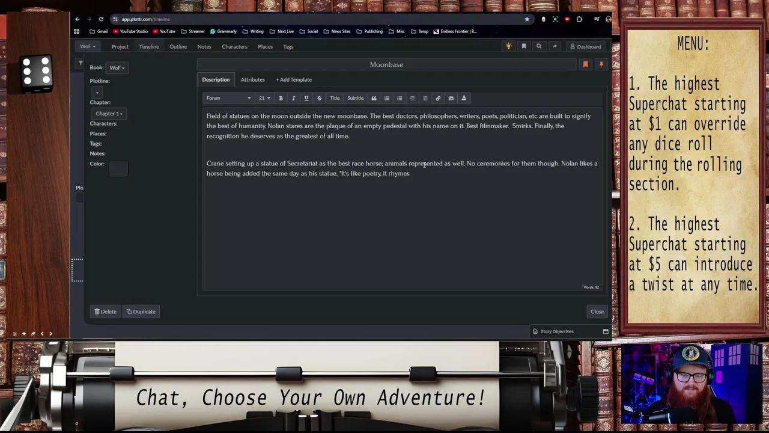The image size is (769, 433).
Task: Open the WoF project dropdown in navbar
Action: tap(88, 46)
